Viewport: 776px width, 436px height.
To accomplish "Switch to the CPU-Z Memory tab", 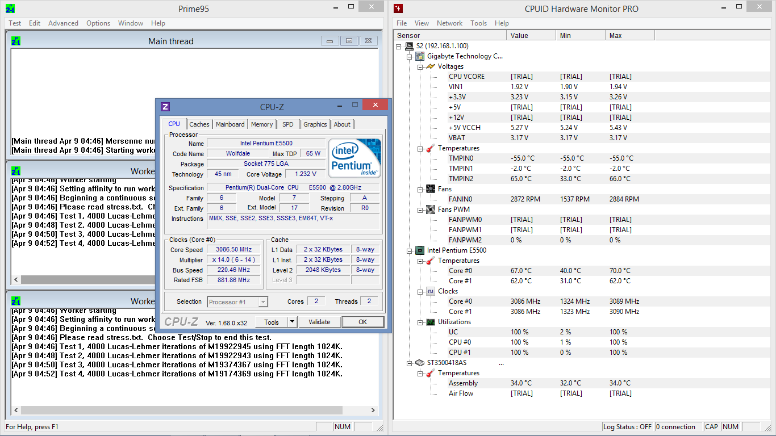I will click(262, 124).
